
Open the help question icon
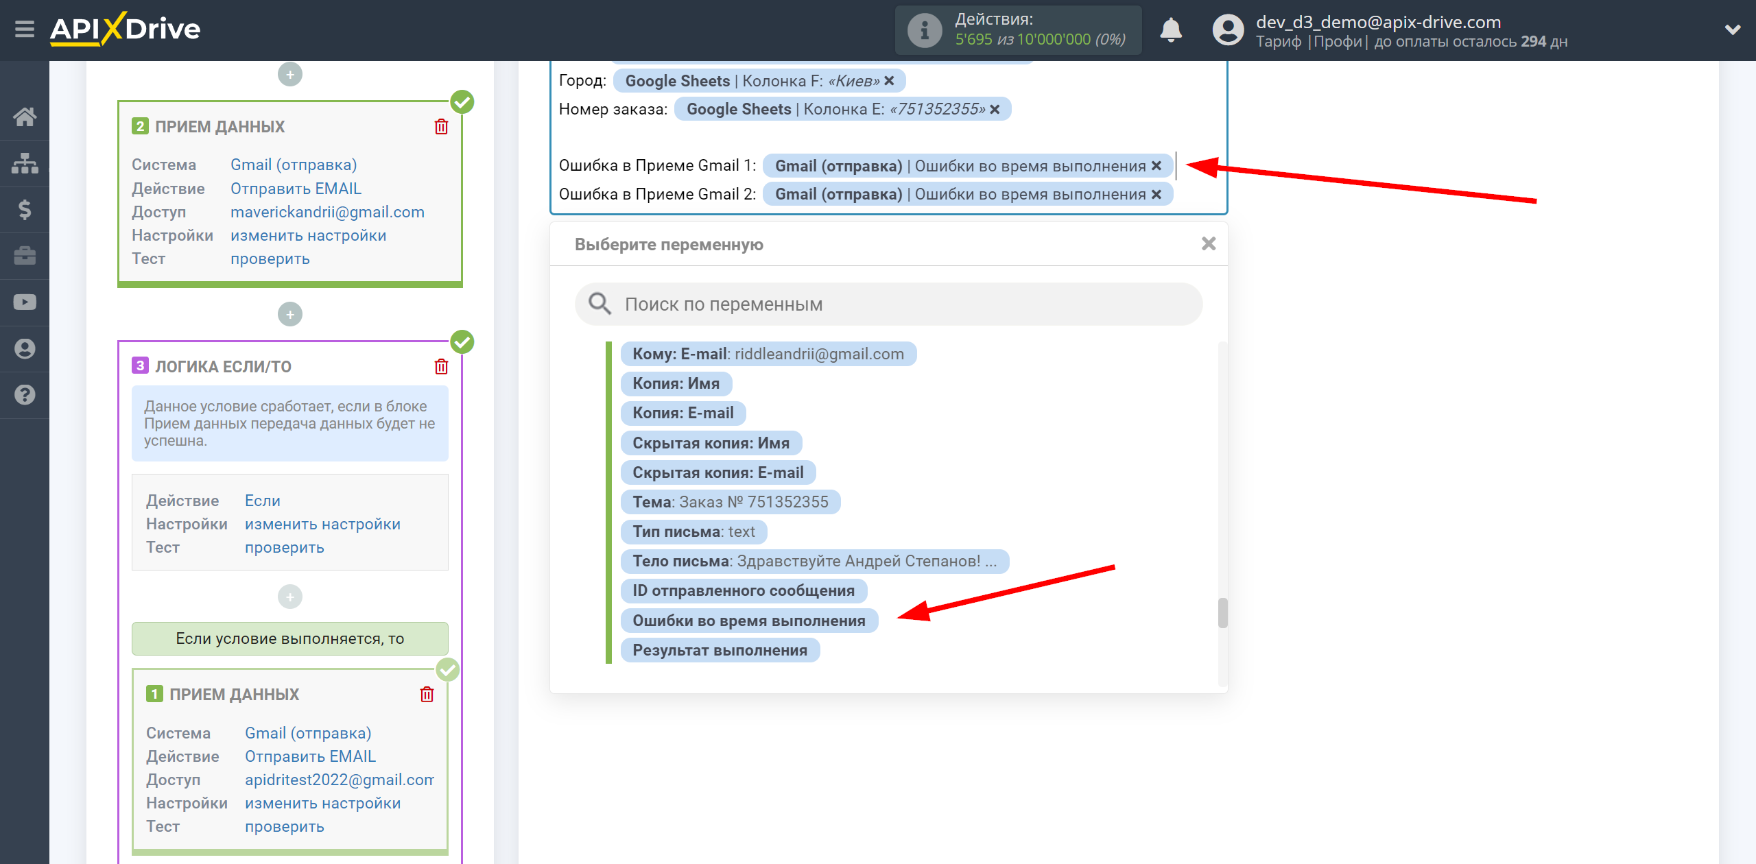pyautogui.click(x=25, y=395)
